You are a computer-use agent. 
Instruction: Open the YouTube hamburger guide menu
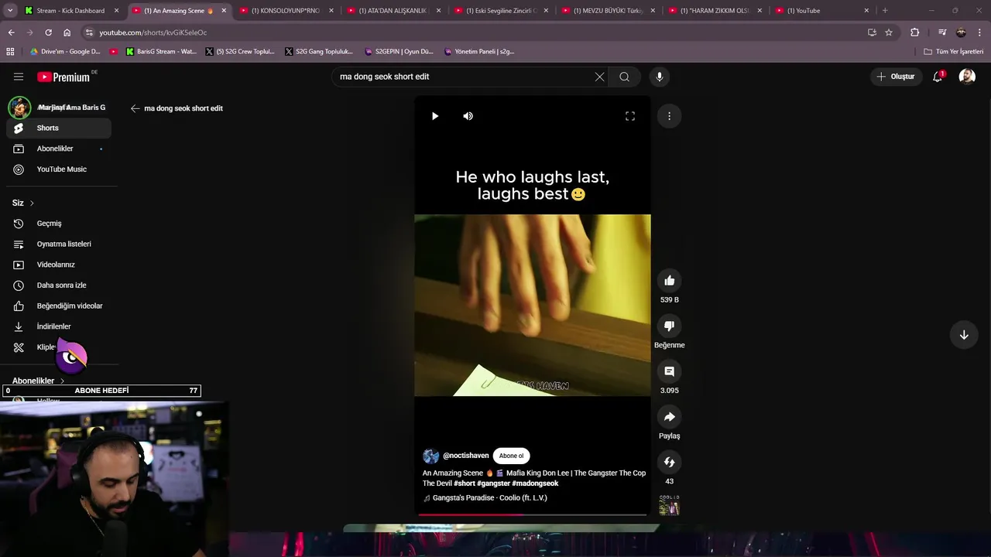tap(19, 77)
